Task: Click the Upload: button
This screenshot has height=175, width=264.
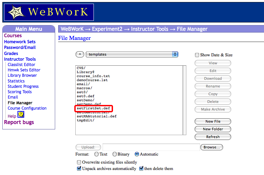Action: [88, 147]
